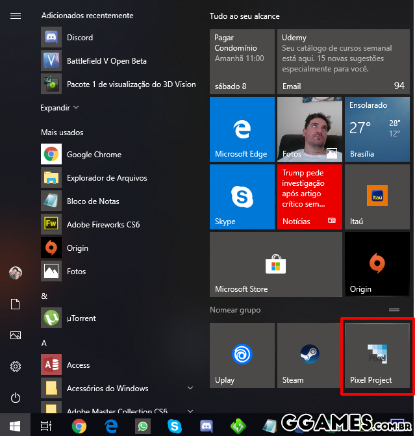Image resolution: width=415 pixels, height=436 pixels.
Task: Open Documents from start sidebar
Action: [x=16, y=304]
